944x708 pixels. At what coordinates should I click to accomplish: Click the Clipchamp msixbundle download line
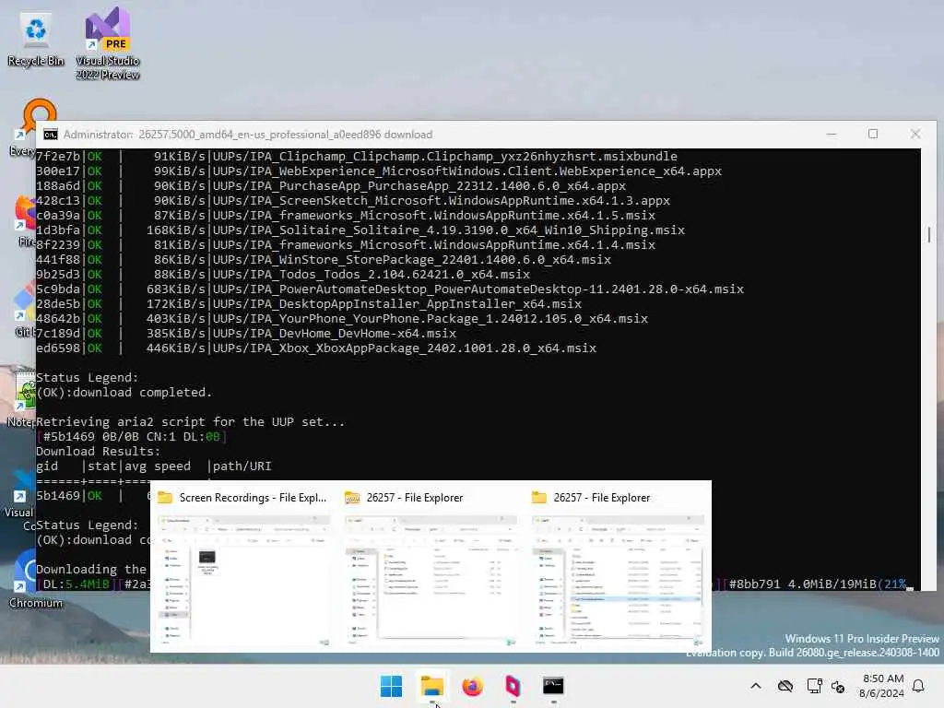pyautogui.click(x=357, y=157)
